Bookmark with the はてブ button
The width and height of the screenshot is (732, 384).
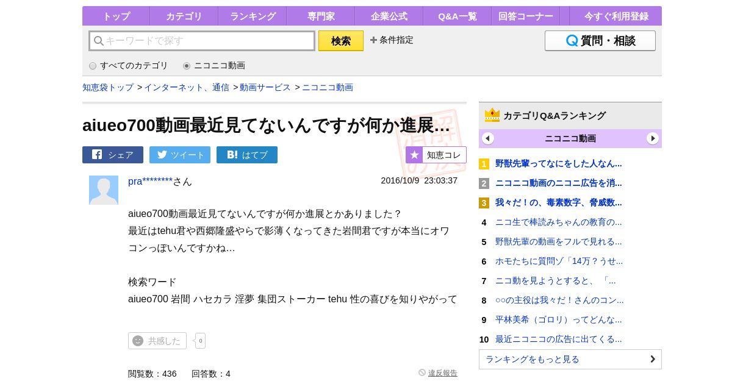tap(247, 155)
